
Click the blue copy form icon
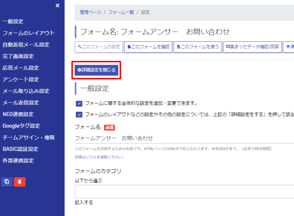(7, 182)
